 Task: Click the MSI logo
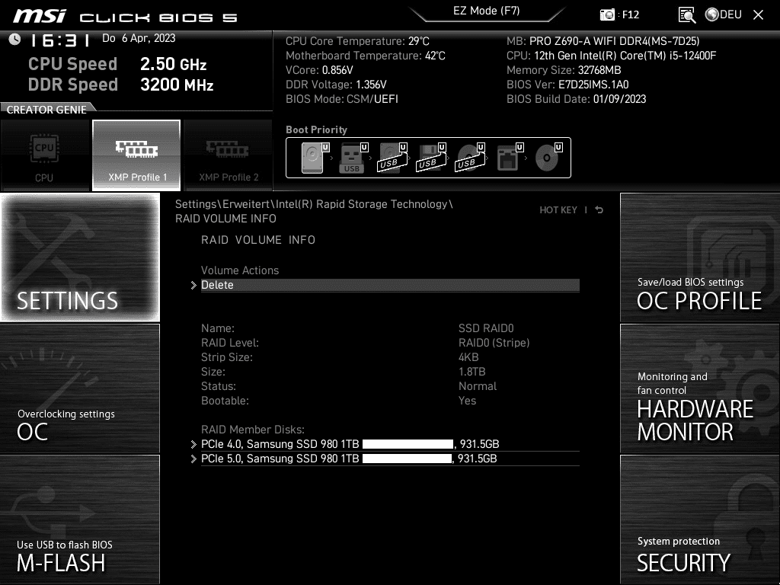tap(40, 17)
